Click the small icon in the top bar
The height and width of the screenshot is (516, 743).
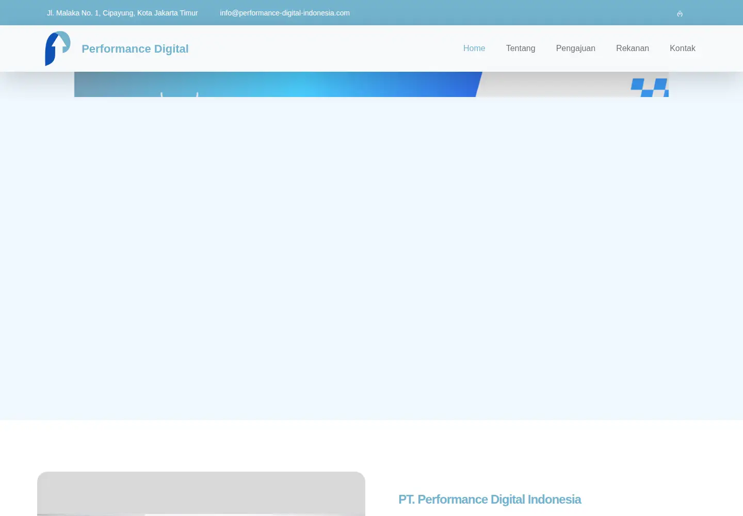680,13
